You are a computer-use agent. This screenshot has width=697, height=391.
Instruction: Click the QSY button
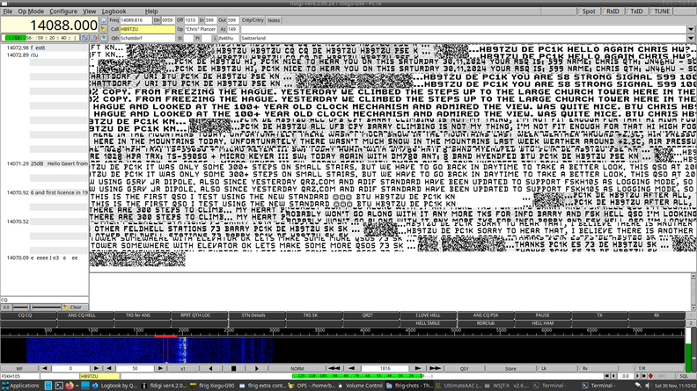[x=465, y=368]
